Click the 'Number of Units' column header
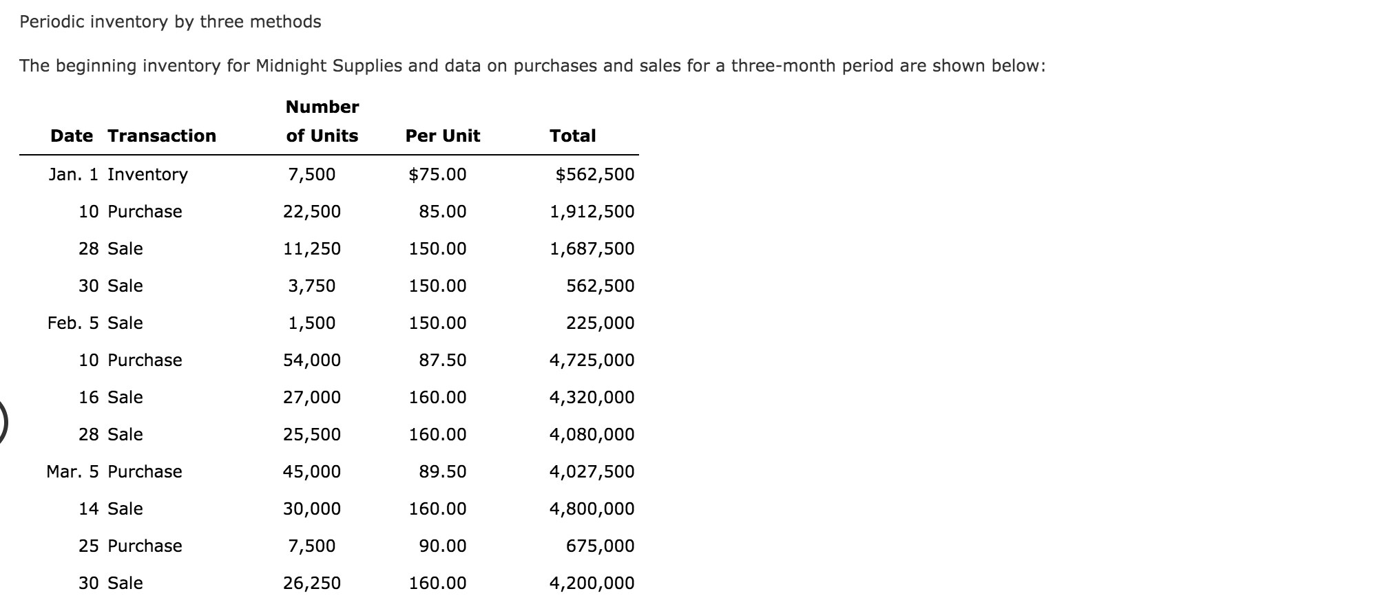The width and height of the screenshot is (1398, 611). (322, 122)
